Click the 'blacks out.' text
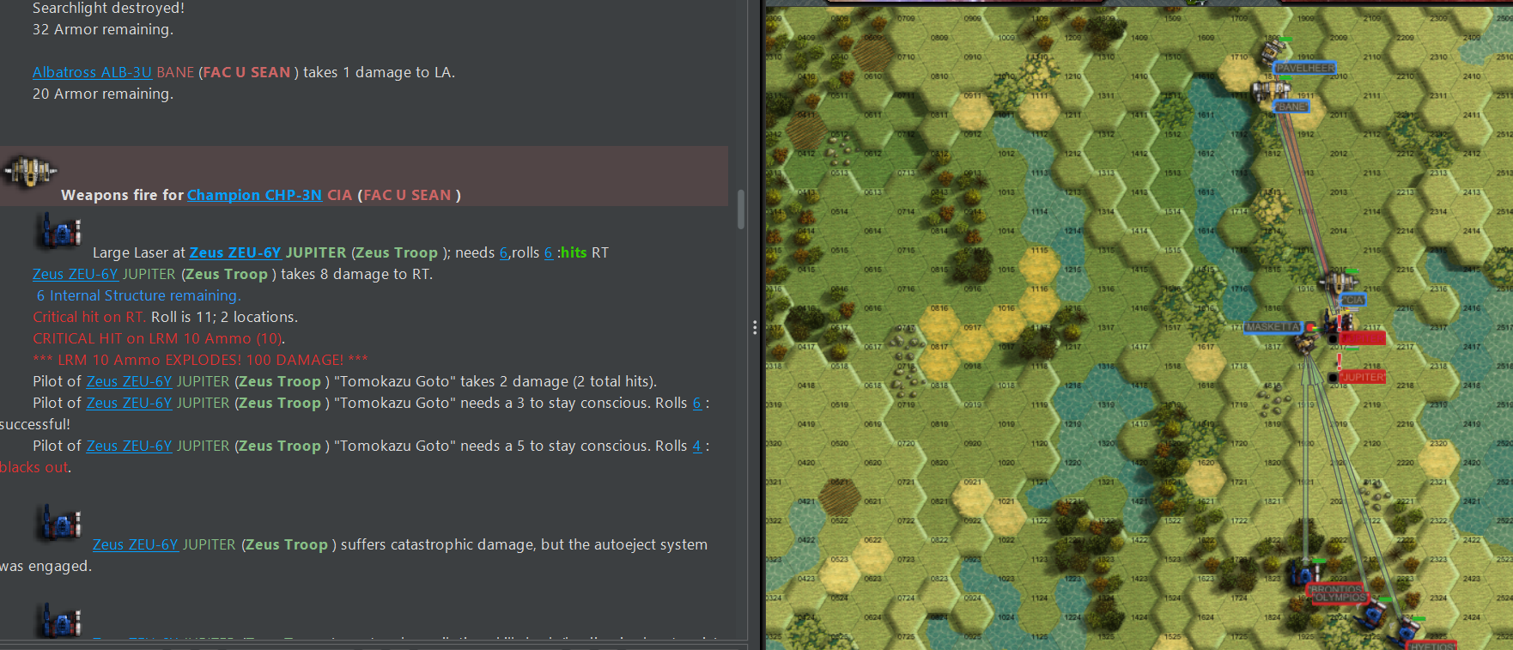Image resolution: width=1513 pixels, height=650 pixels. [x=35, y=467]
